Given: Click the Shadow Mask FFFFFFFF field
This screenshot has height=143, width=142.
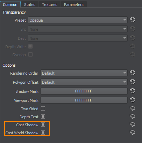Looking at the screenshot, I should (84, 91).
